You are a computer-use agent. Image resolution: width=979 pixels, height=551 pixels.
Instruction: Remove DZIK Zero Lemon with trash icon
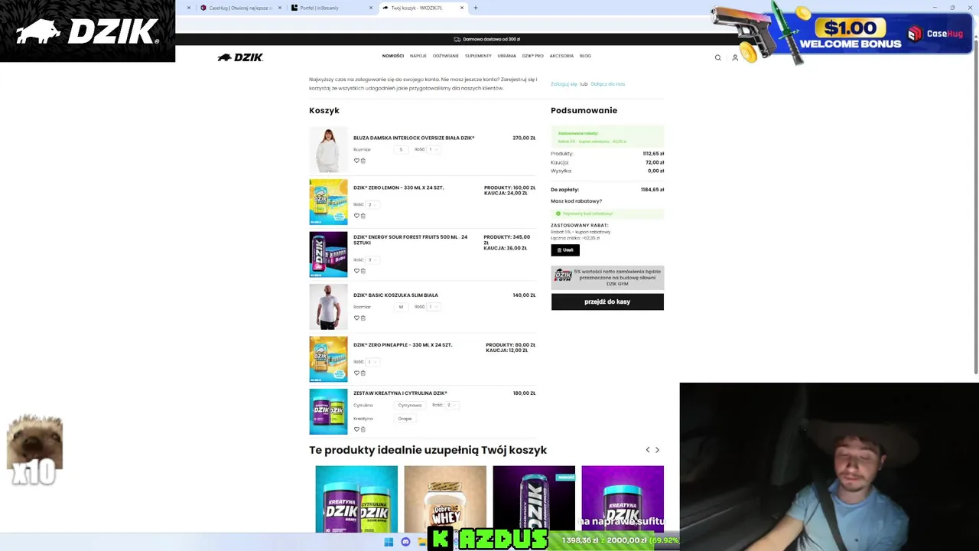click(x=363, y=216)
